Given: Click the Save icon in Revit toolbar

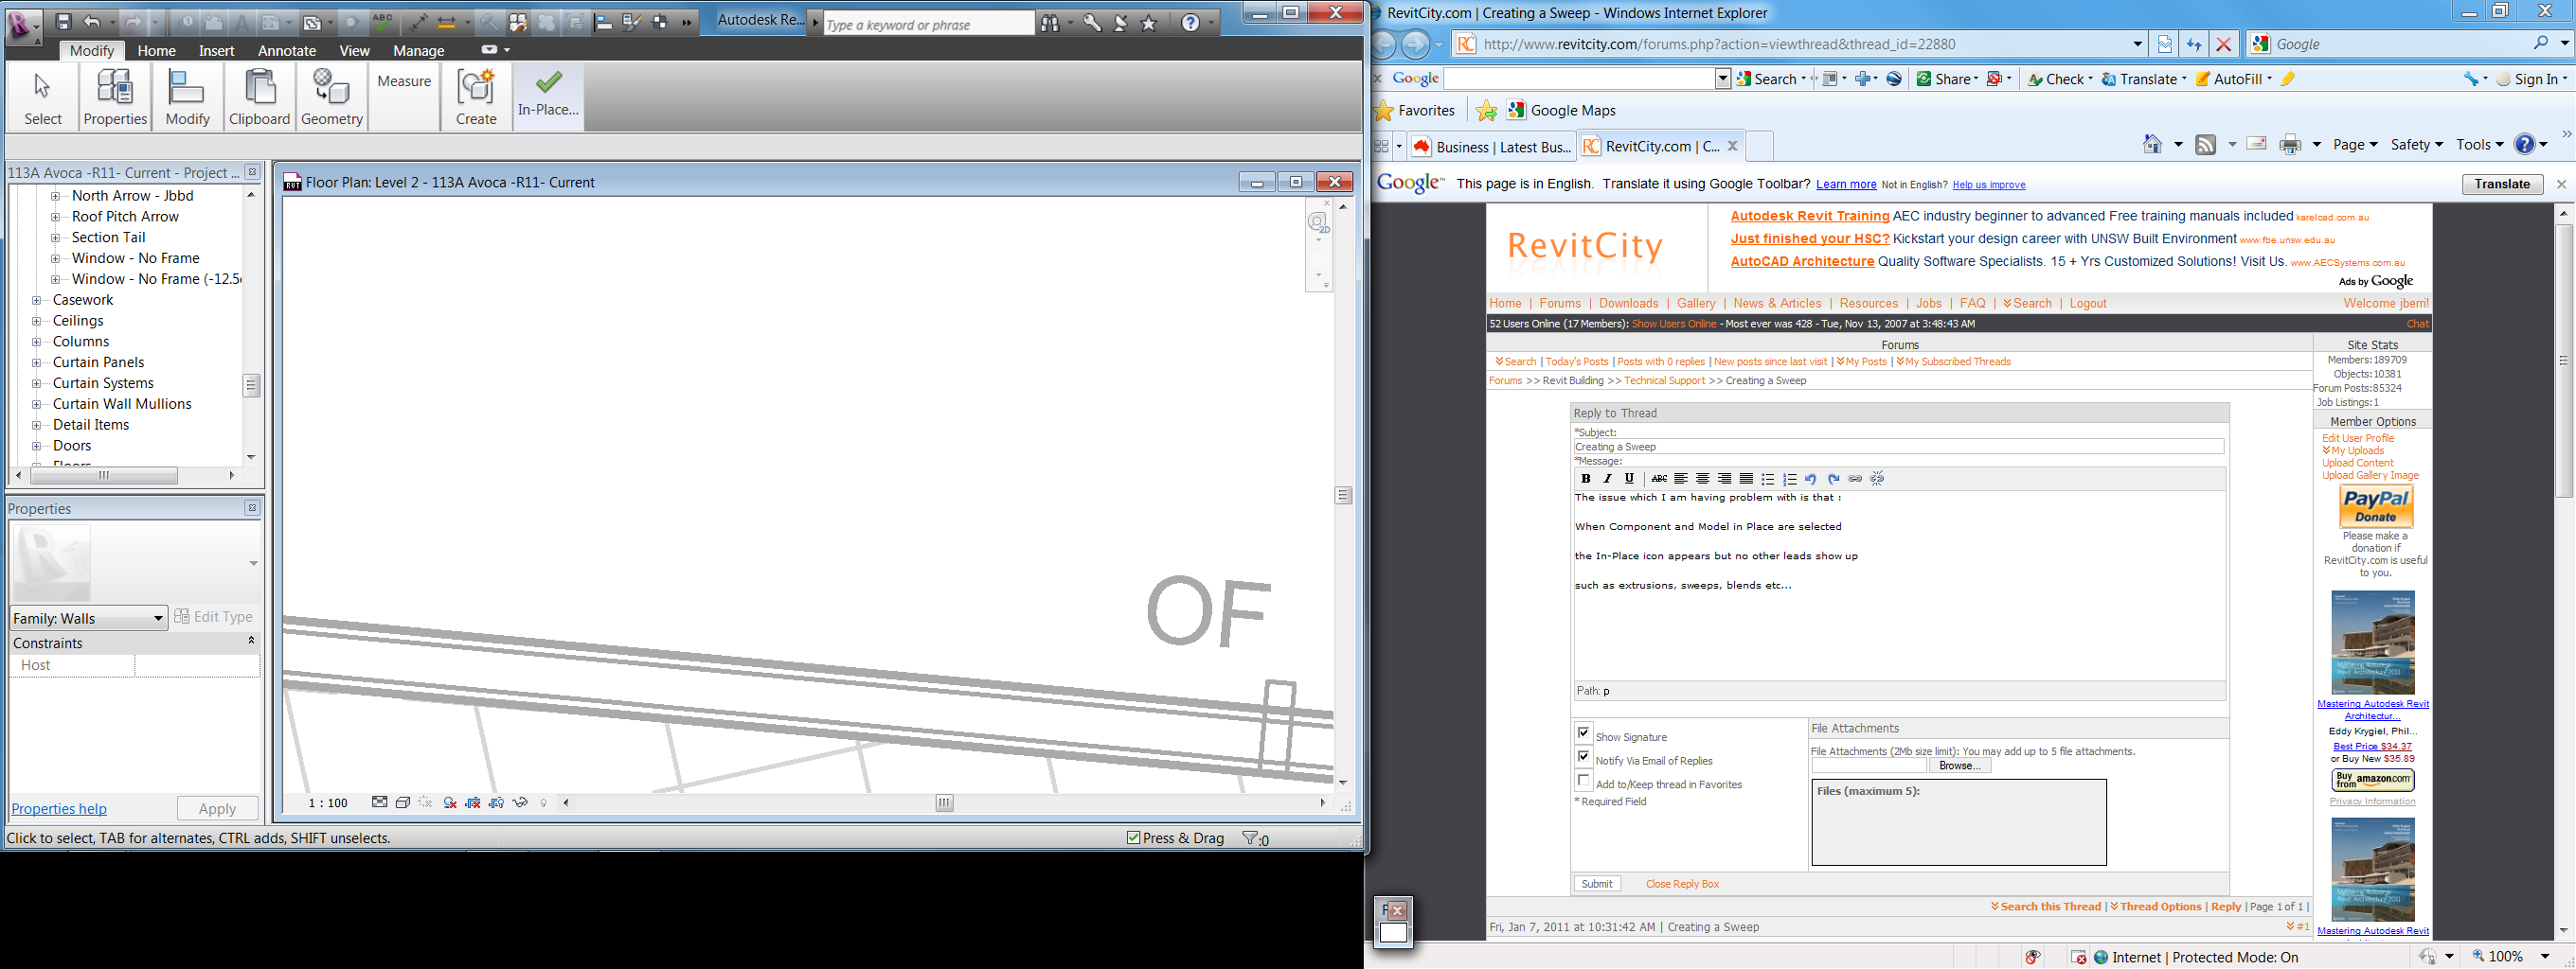Looking at the screenshot, I should 63,22.
